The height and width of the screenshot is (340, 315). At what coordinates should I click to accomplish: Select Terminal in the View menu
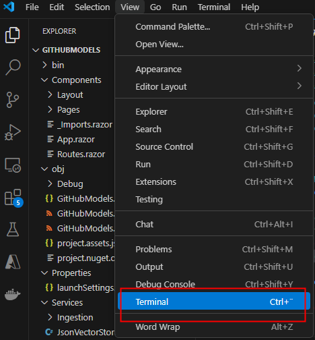pyautogui.click(x=214, y=302)
